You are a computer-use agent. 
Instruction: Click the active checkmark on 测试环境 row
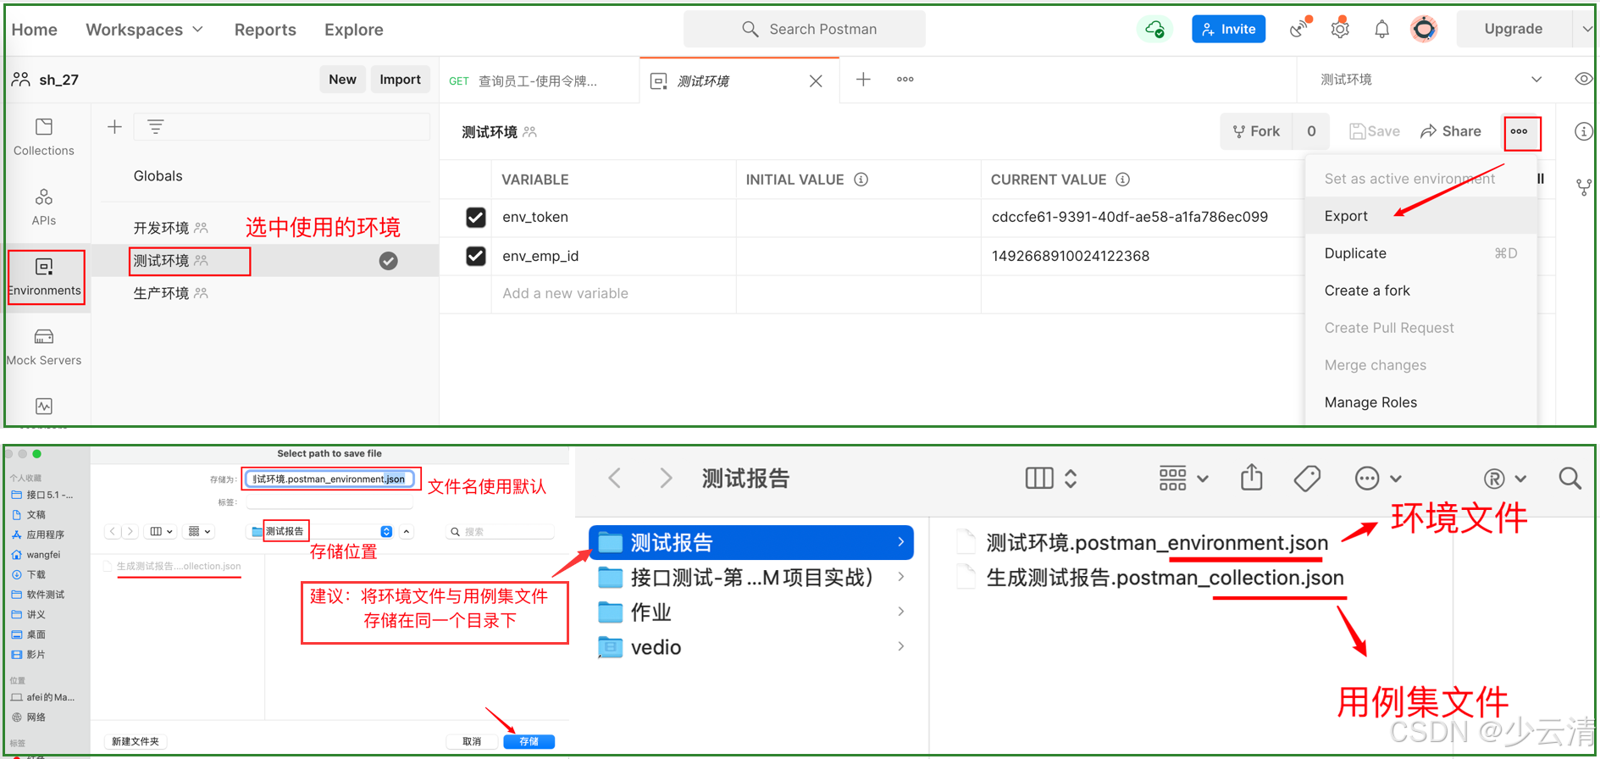coord(388,261)
